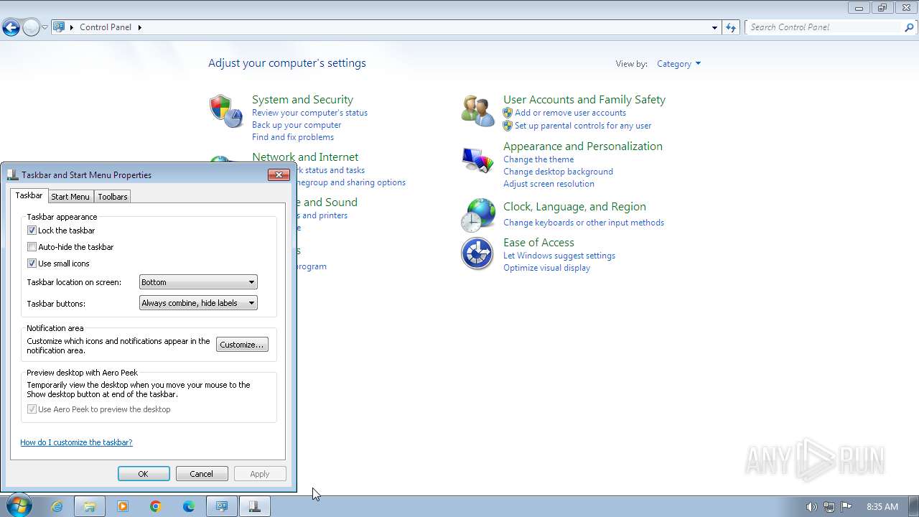Click the Taskbar Properties taskbar button

(255, 506)
